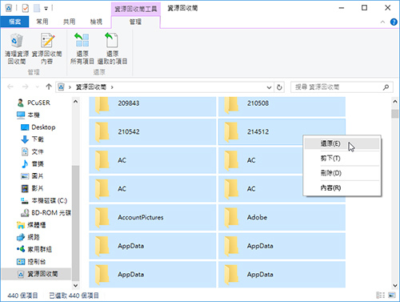Open the File (檔案) tab
Image resolution: width=400 pixels, height=302 pixels.
click(14, 22)
